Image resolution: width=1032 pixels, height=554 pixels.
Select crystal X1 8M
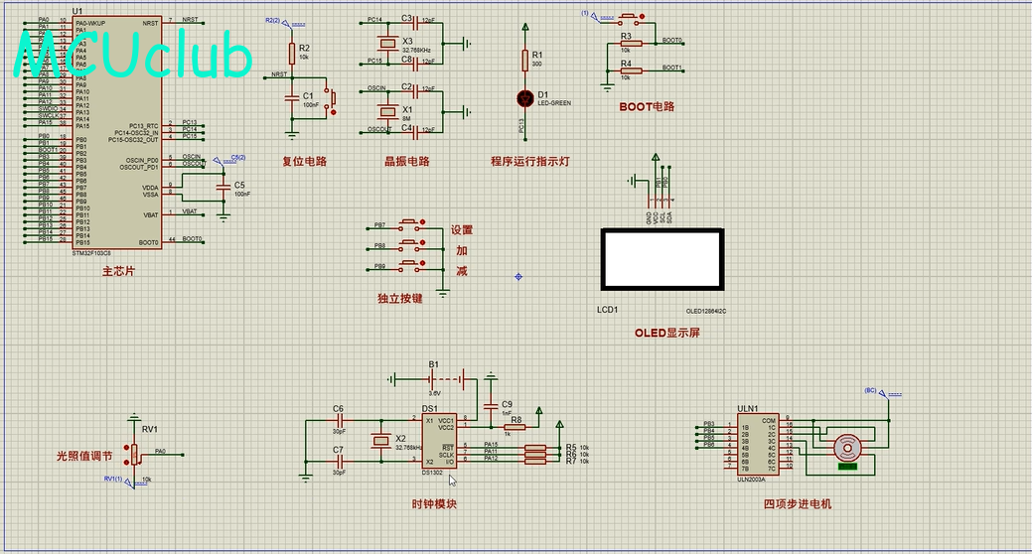[x=387, y=112]
